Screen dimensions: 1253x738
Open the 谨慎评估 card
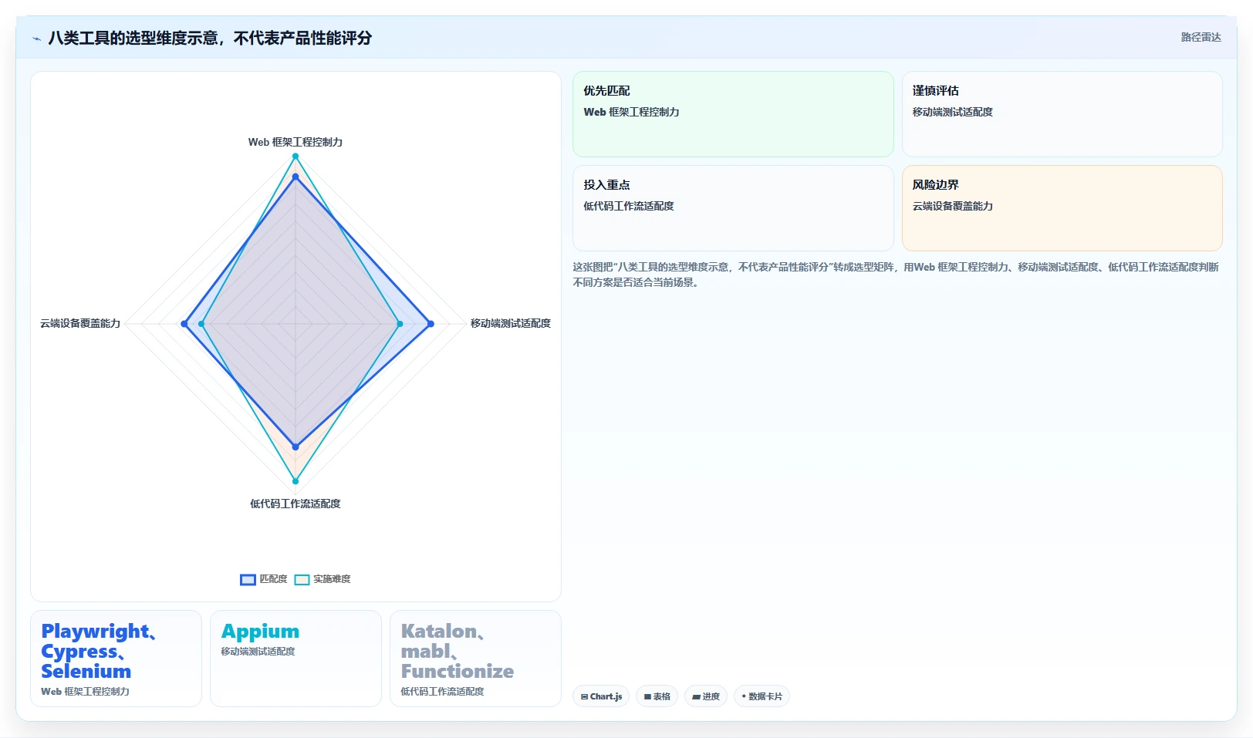pyautogui.click(x=1062, y=114)
